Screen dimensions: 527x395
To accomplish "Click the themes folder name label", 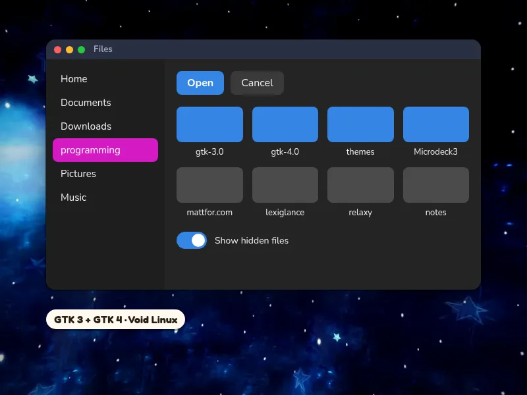I will [360, 152].
